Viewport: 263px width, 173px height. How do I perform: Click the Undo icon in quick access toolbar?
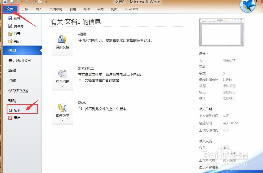18,2
